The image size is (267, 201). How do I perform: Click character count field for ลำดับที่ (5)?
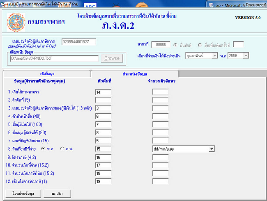tap(161, 100)
